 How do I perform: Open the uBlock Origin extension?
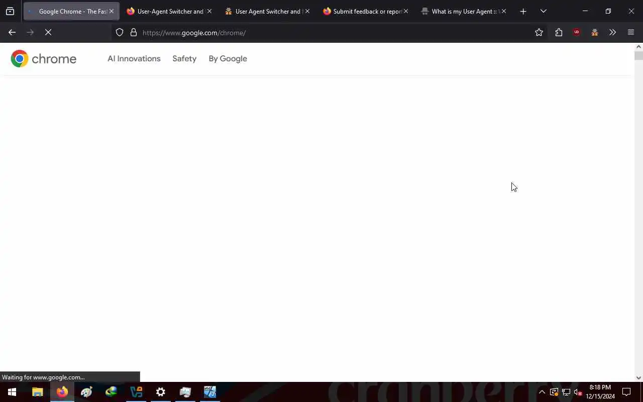coord(577,32)
